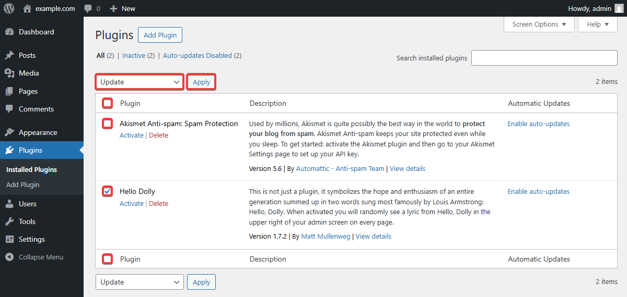Go to Media in the sidebar

(x=29, y=73)
